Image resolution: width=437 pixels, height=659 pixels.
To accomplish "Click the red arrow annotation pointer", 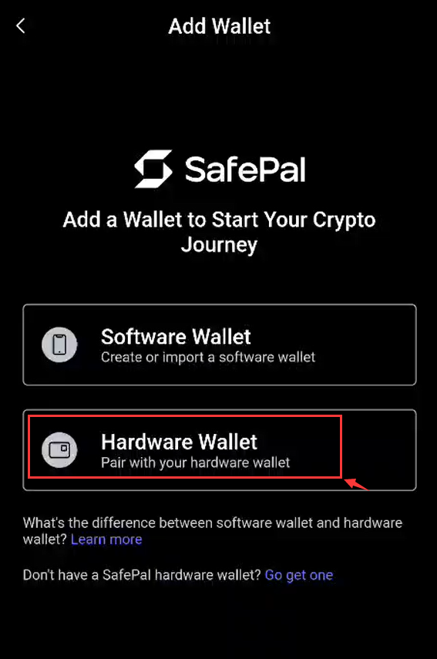I will (355, 484).
